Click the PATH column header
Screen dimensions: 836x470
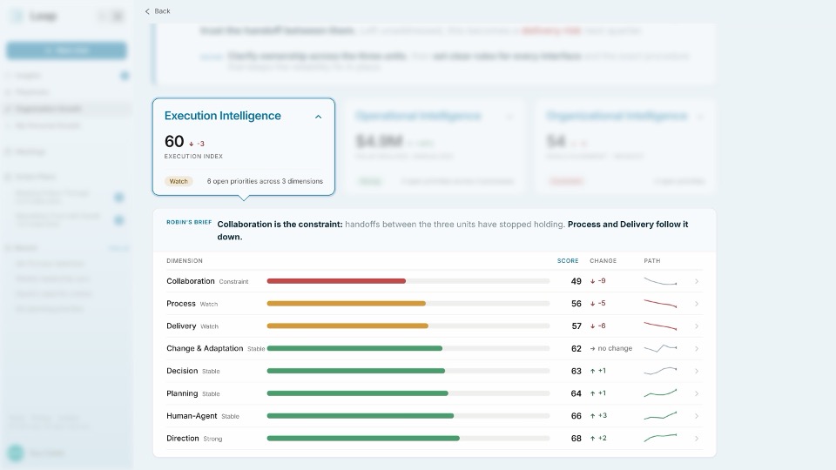coord(652,260)
